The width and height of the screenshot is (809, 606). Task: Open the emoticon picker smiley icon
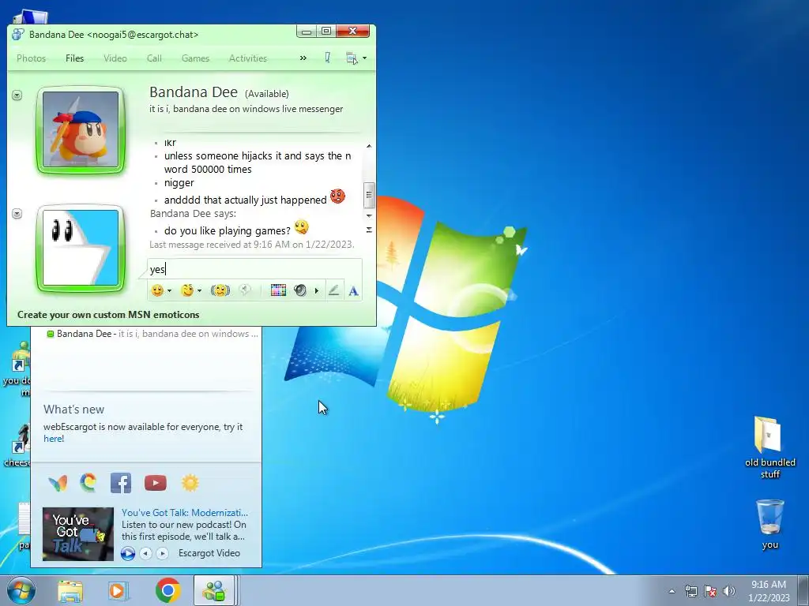point(157,290)
